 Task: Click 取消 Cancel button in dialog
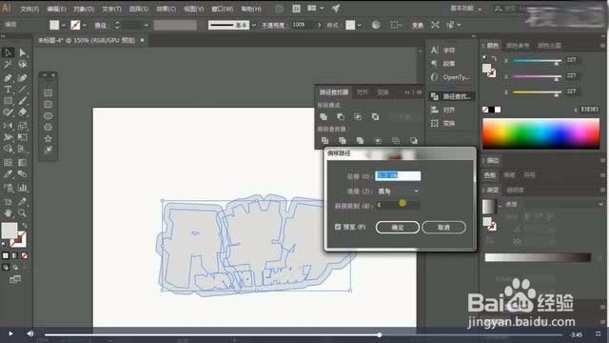[443, 227]
